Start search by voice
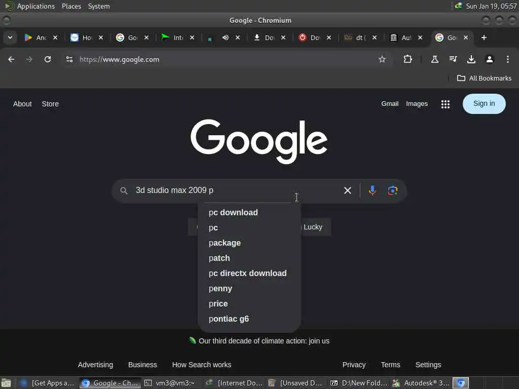519x389 pixels. 373,190
